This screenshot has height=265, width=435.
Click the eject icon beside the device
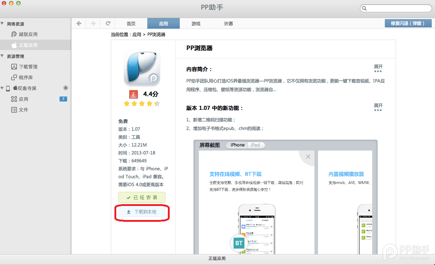65,88
